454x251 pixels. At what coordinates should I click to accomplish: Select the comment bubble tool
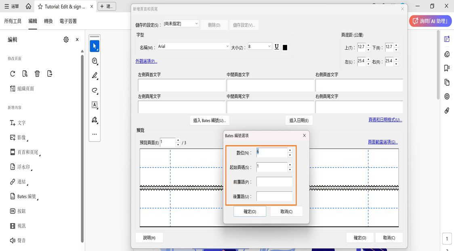click(95, 61)
